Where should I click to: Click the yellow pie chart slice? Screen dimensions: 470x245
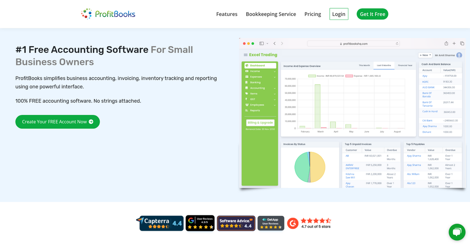318,167
